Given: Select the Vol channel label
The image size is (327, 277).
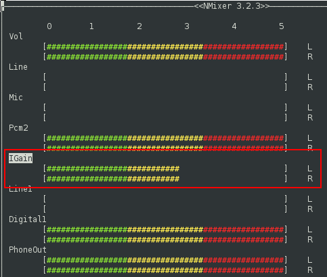Looking at the screenshot, I should [x=16, y=37].
